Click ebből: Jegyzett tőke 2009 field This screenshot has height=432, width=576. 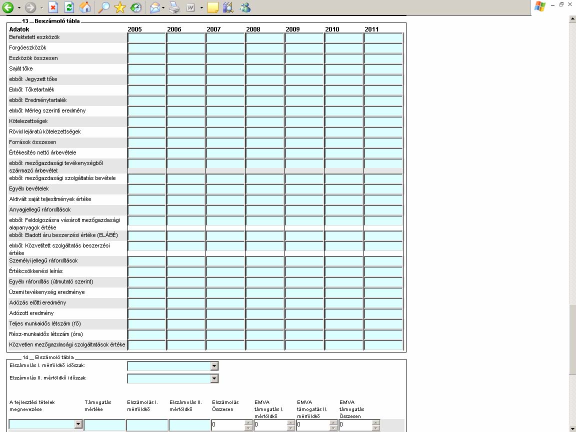pyautogui.click(x=304, y=79)
